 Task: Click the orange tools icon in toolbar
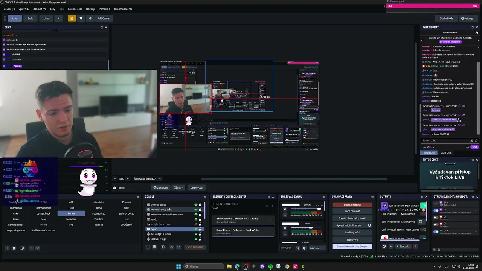tap(72, 18)
